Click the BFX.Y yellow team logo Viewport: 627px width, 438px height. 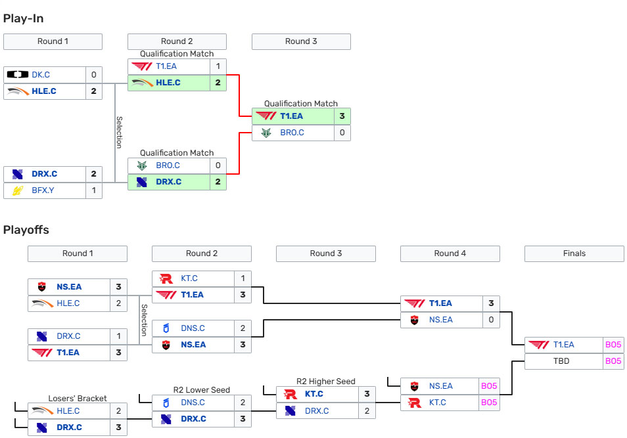[17, 191]
